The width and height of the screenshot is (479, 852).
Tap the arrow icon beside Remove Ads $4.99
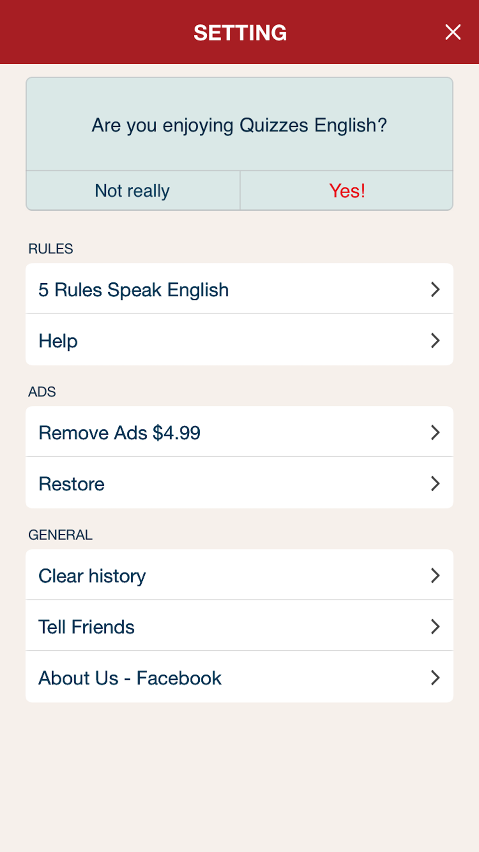point(435,433)
